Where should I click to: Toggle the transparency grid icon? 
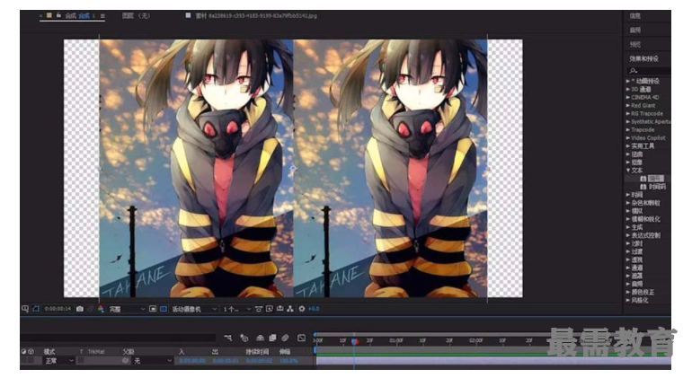point(164,309)
